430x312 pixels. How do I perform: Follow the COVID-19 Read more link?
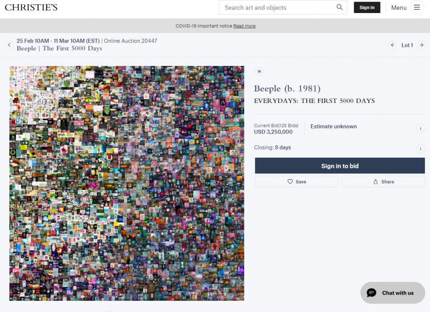point(244,26)
